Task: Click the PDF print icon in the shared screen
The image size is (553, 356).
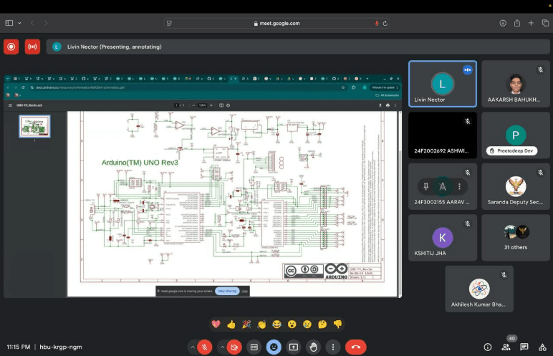Action: 388,105
